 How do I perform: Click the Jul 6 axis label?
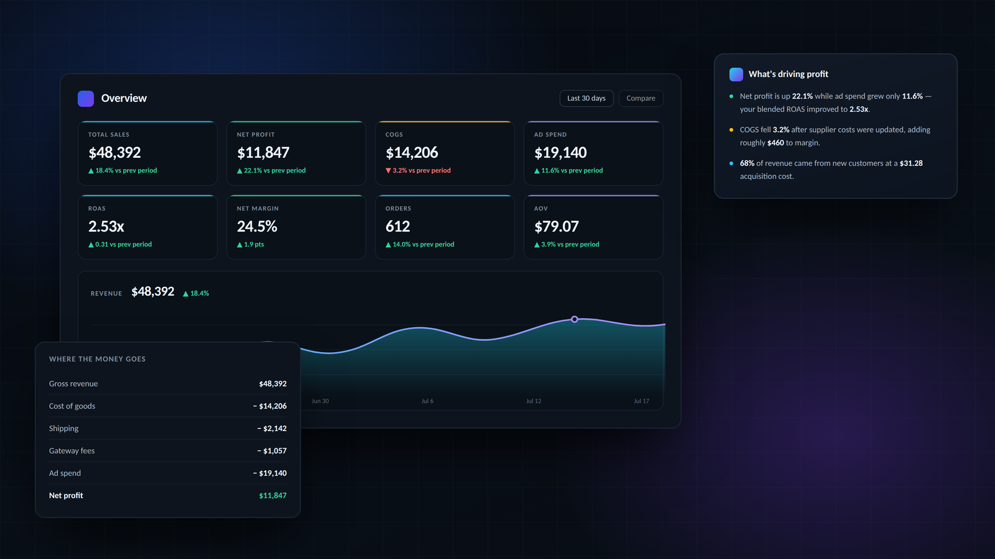[427, 401]
